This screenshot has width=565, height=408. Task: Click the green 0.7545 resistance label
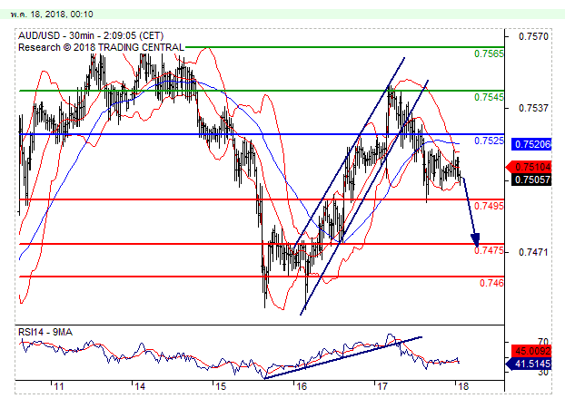click(x=489, y=97)
